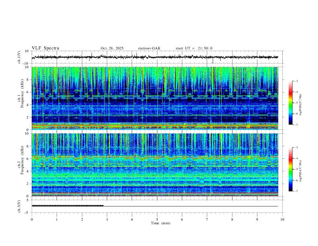Click the "-5" tick on ch.2 colorbar
This screenshot has height=246, width=318.
296,169
